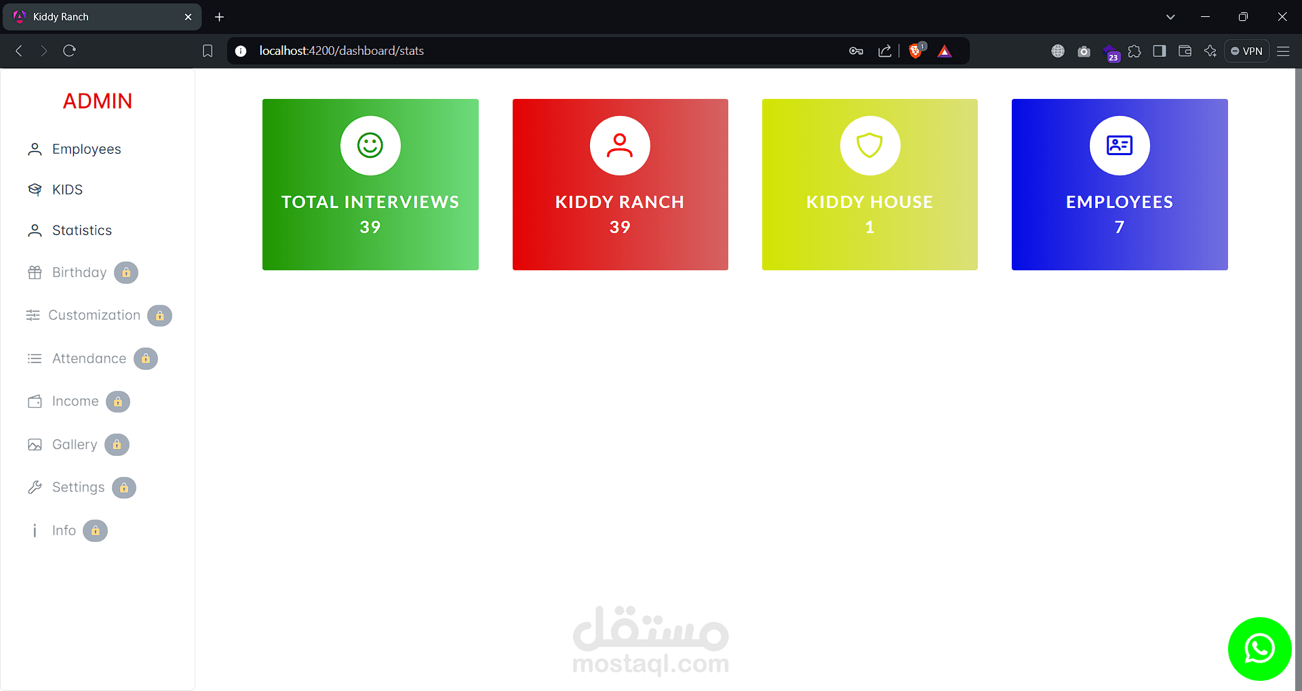
Task: Click the TOTAL INTERVIEWS card title
Action: click(x=370, y=202)
